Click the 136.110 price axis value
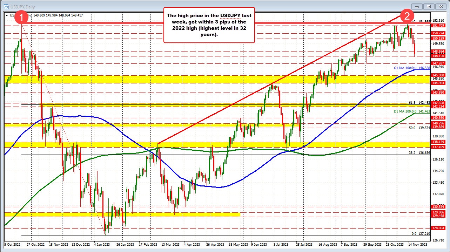The height and width of the screenshot is (252, 450). [438, 159]
